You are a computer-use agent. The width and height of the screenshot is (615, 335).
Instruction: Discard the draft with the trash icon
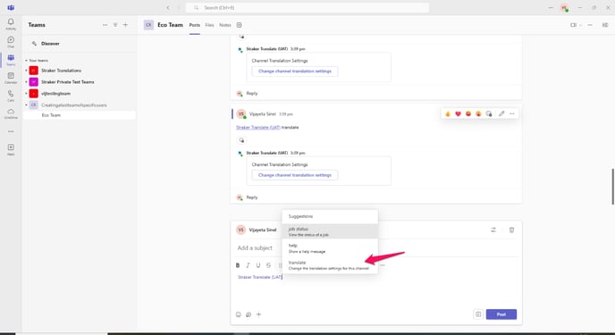click(x=511, y=230)
